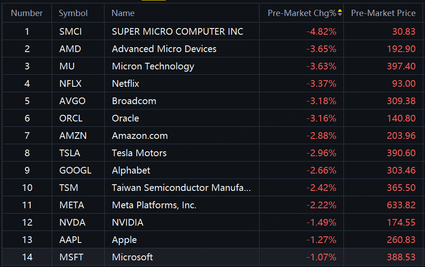Select the Name column header
Image resolution: width=425 pixels, height=267 pixels.
123,13
